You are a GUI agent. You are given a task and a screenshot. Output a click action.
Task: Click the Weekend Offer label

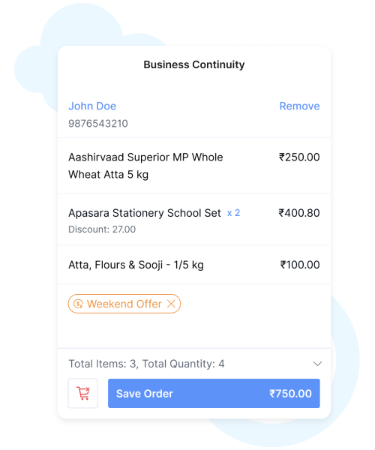coord(124,304)
